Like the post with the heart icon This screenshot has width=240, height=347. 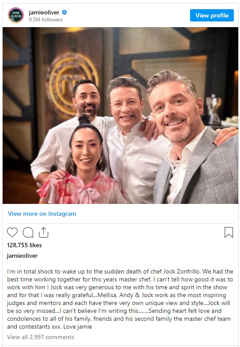[12, 232]
